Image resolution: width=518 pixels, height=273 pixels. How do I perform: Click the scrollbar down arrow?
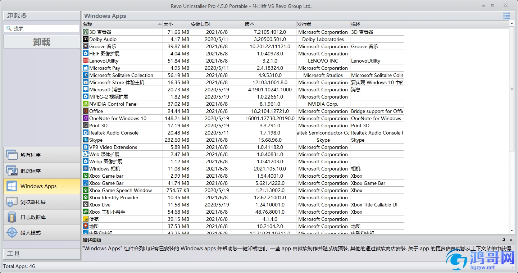512,231
